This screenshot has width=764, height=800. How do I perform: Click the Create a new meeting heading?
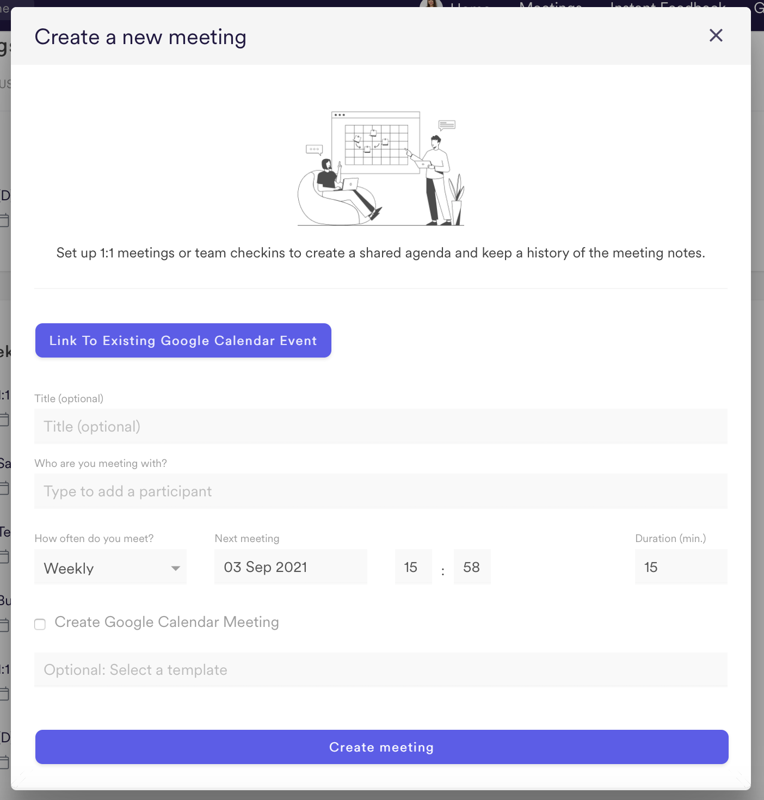[x=140, y=37]
